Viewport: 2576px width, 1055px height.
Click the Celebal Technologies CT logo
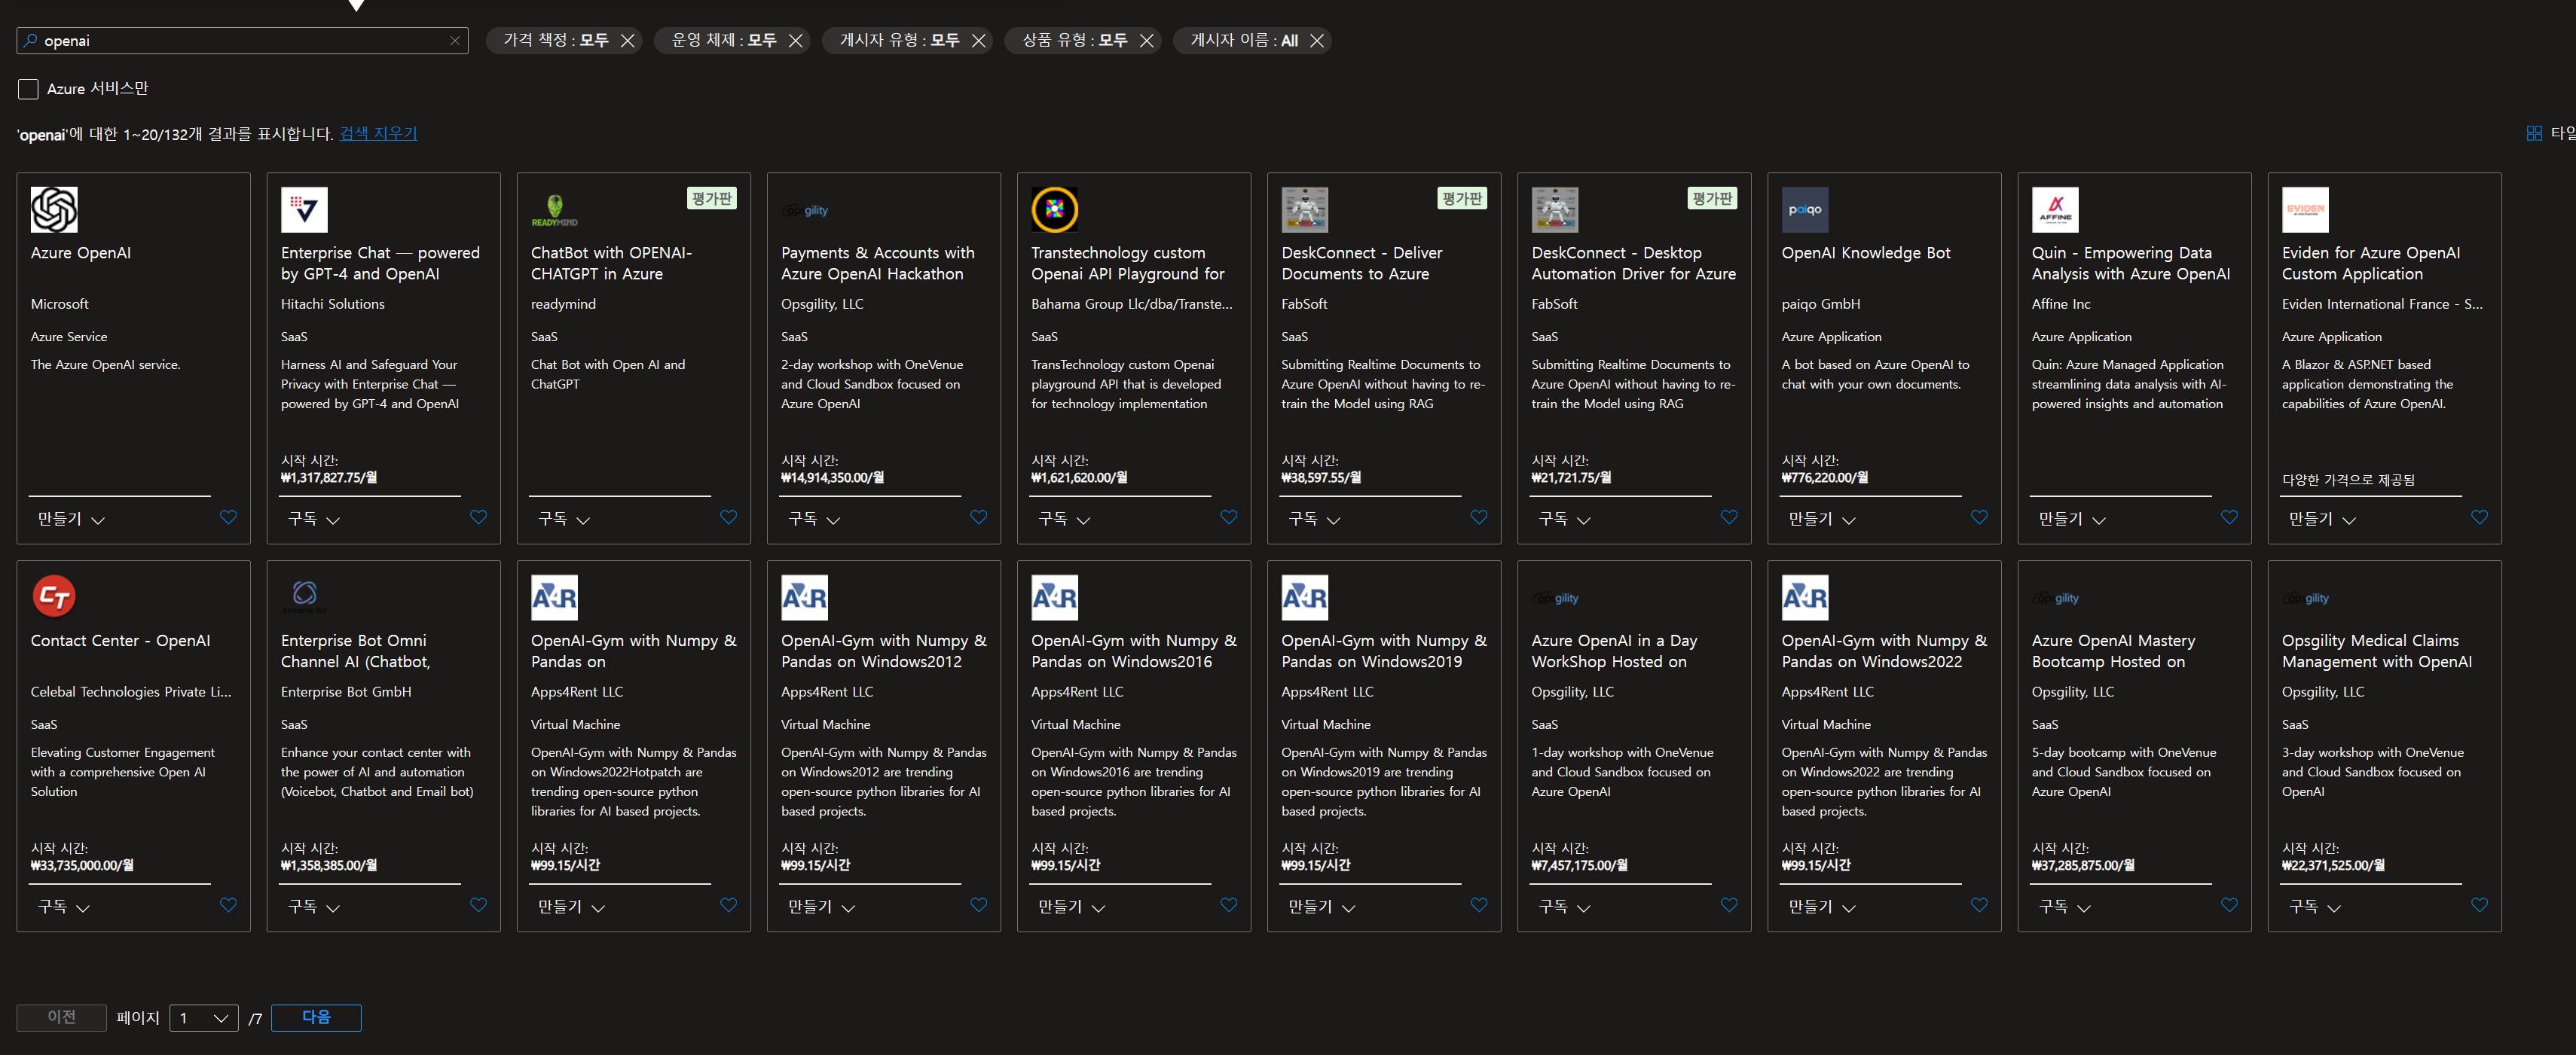54,597
